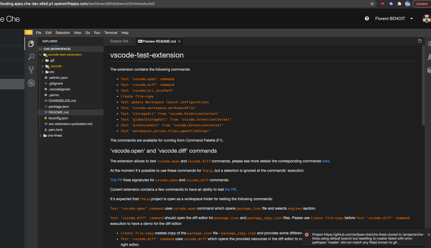Viewport: 431px width, 248px height.
Task: Open the Explorer view icon in activity bar
Action: [x=31, y=44]
